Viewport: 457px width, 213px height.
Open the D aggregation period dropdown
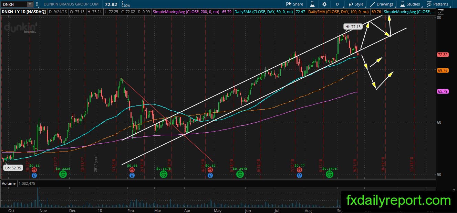(337, 4)
